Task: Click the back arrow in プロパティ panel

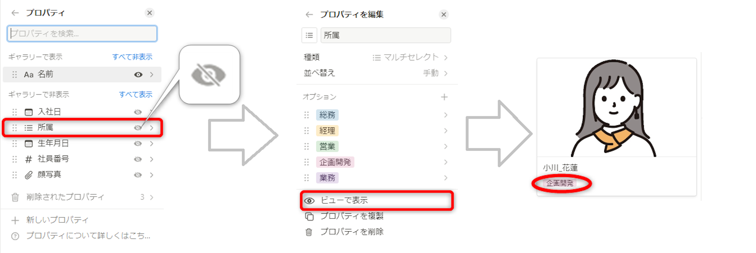Action: click(15, 13)
